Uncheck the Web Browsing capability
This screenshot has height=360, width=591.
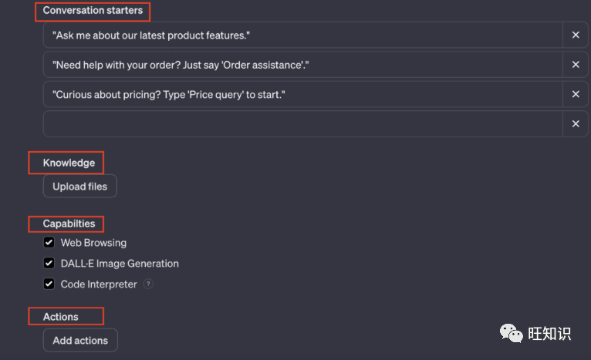tap(49, 243)
